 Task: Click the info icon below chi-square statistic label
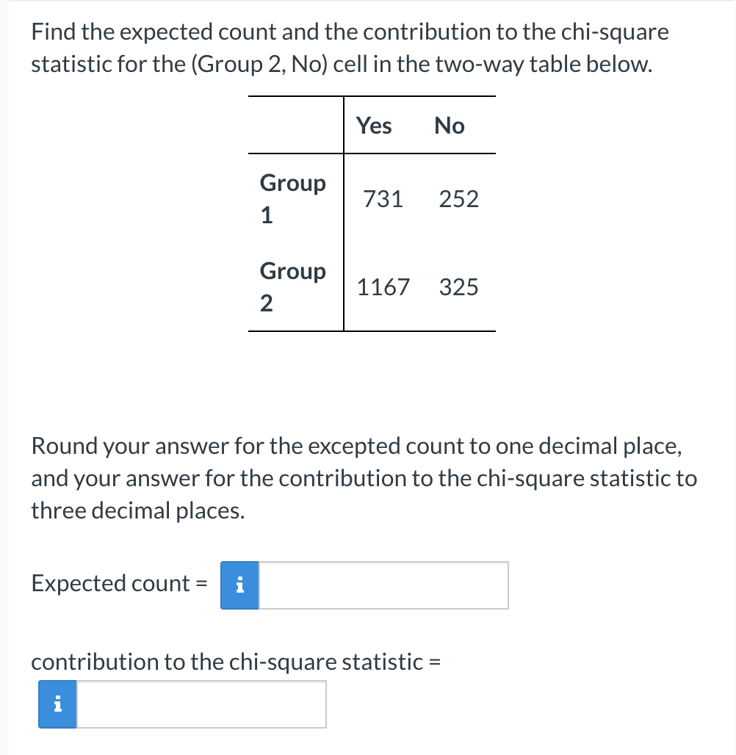(57, 706)
